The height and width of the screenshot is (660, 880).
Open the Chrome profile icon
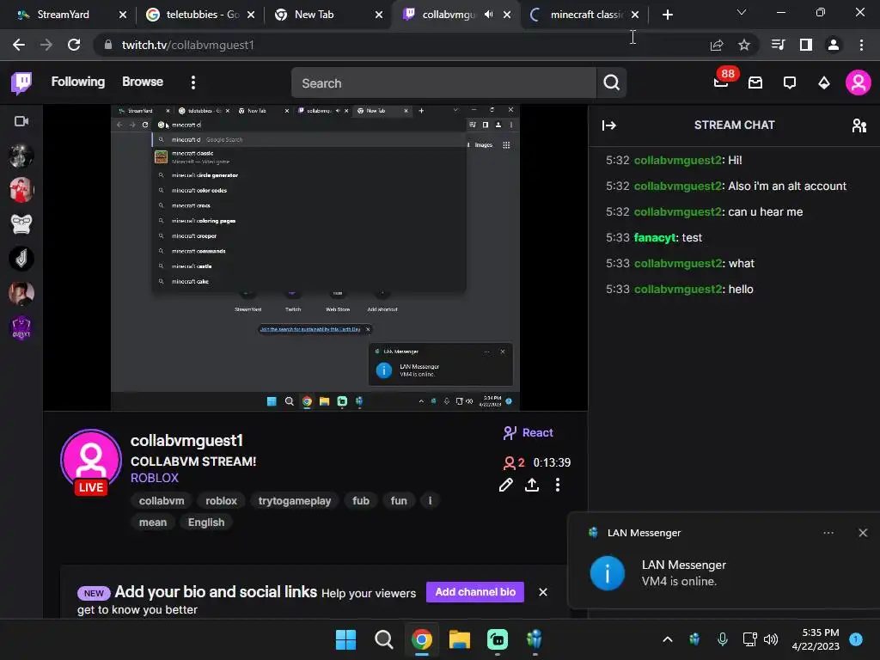(834, 45)
